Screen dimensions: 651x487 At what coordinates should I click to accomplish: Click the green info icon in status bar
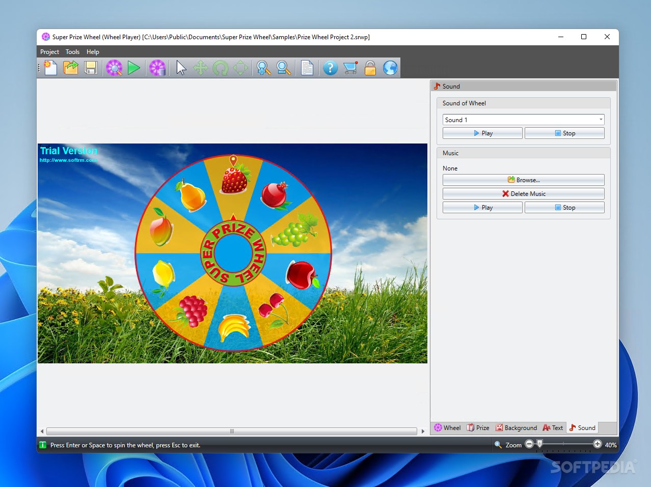coord(43,445)
